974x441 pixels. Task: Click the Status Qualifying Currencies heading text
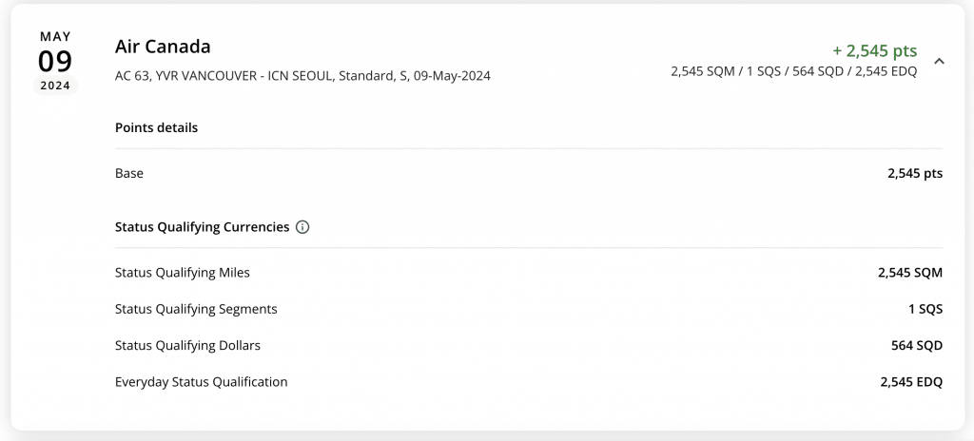202,227
